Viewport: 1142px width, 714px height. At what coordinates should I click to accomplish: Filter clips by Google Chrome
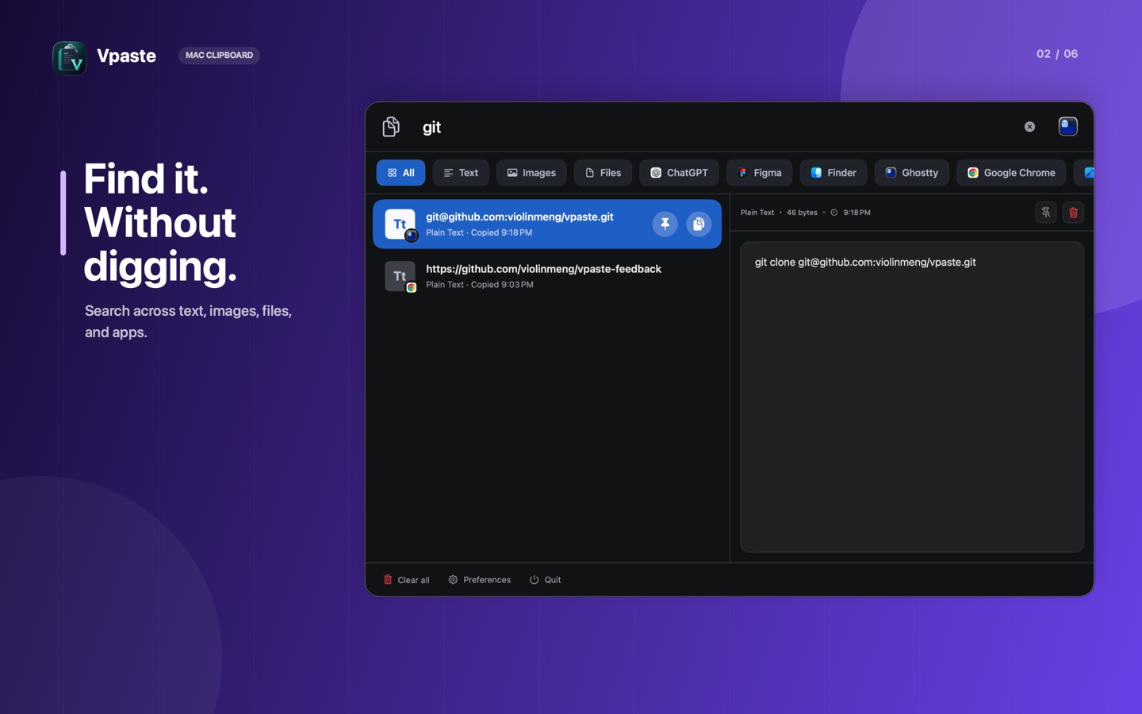[x=1011, y=173]
